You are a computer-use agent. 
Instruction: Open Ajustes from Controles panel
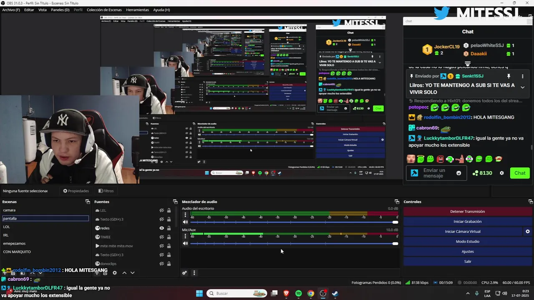467,252
